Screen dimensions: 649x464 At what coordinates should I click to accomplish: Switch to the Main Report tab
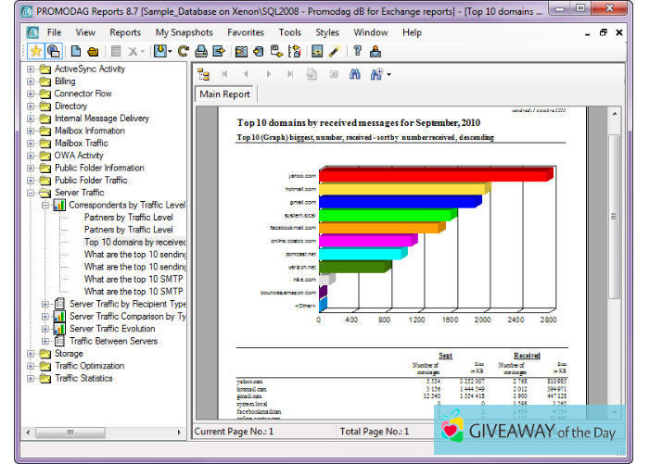(x=224, y=94)
